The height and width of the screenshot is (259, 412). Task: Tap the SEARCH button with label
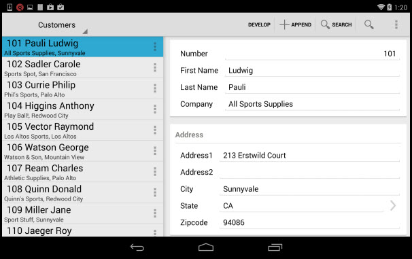pyautogui.click(x=336, y=24)
